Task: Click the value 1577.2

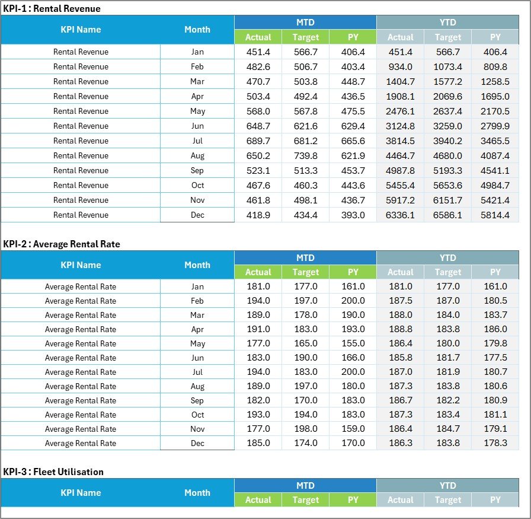Action: tap(447, 82)
